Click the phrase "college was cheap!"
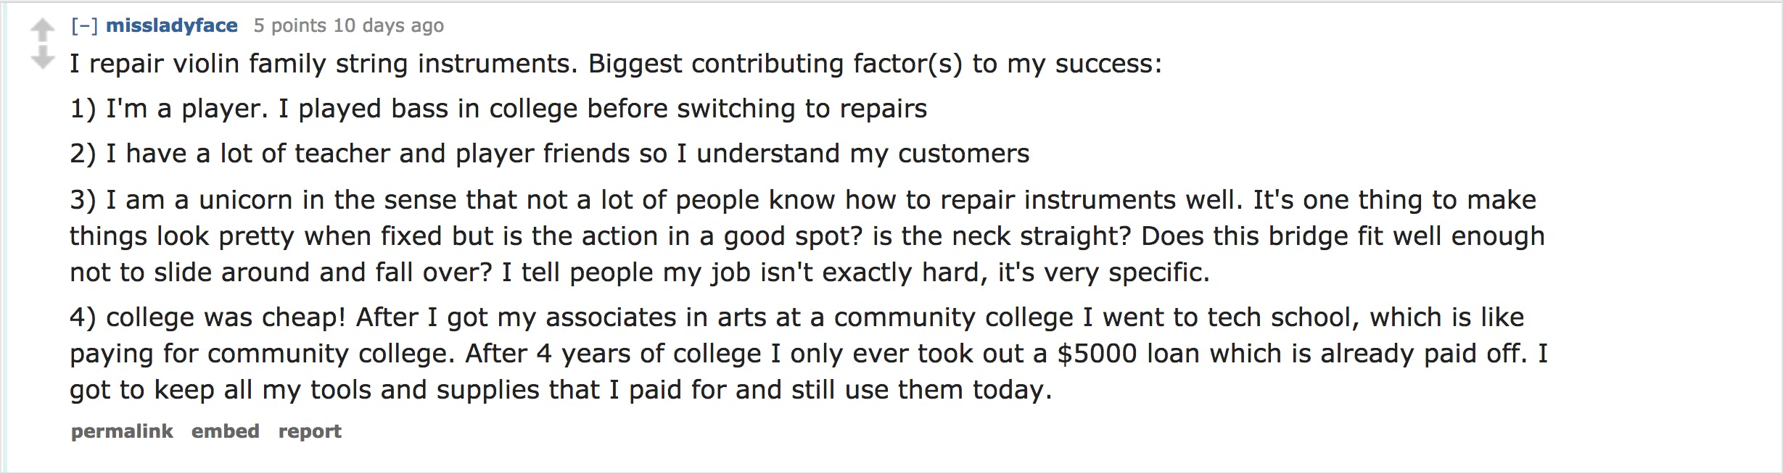 pyautogui.click(x=226, y=317)
